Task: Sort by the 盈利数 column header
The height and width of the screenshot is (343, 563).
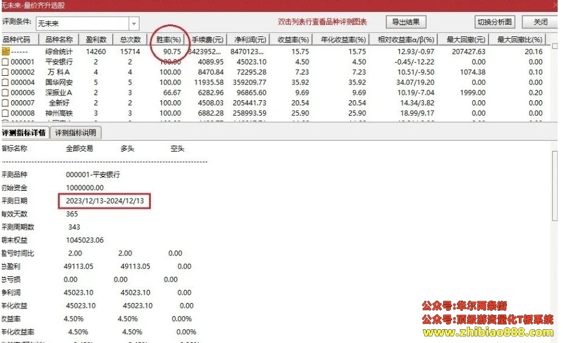Action: 96,39
